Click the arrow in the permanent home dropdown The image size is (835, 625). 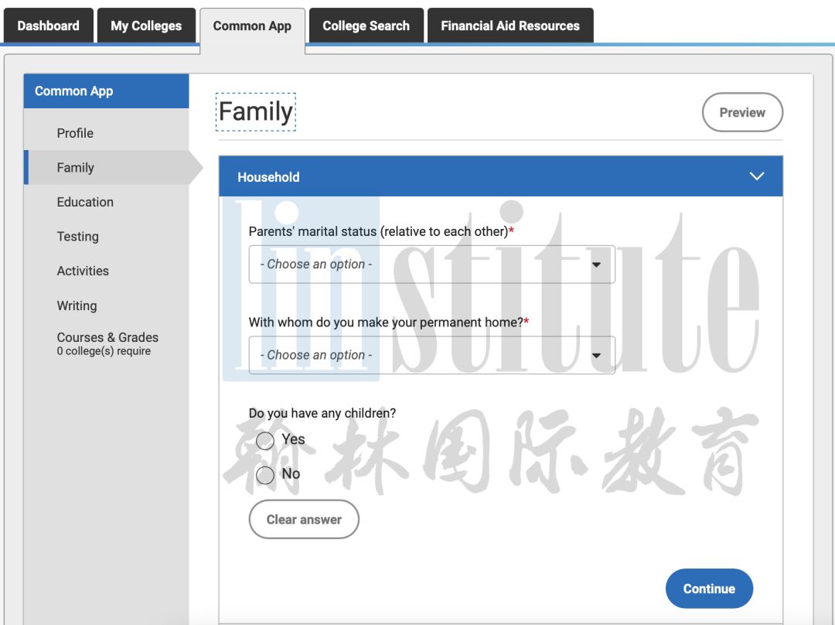click(596, 355)
